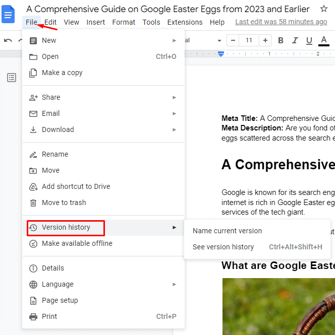Click the Undo arrow icon
The height and width of the screenshot is (335, 335).
click(8, 40)
